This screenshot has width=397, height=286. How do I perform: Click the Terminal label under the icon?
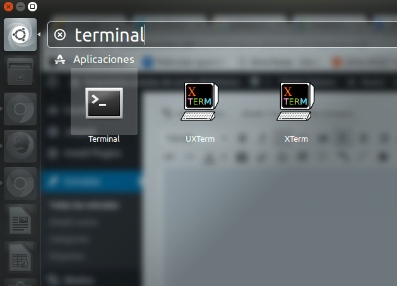coord(104,139)
